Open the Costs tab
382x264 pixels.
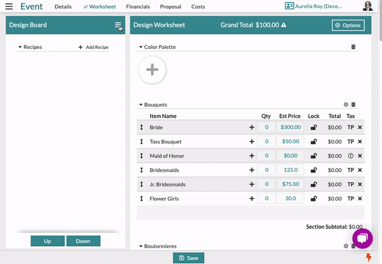pos(198,6)
